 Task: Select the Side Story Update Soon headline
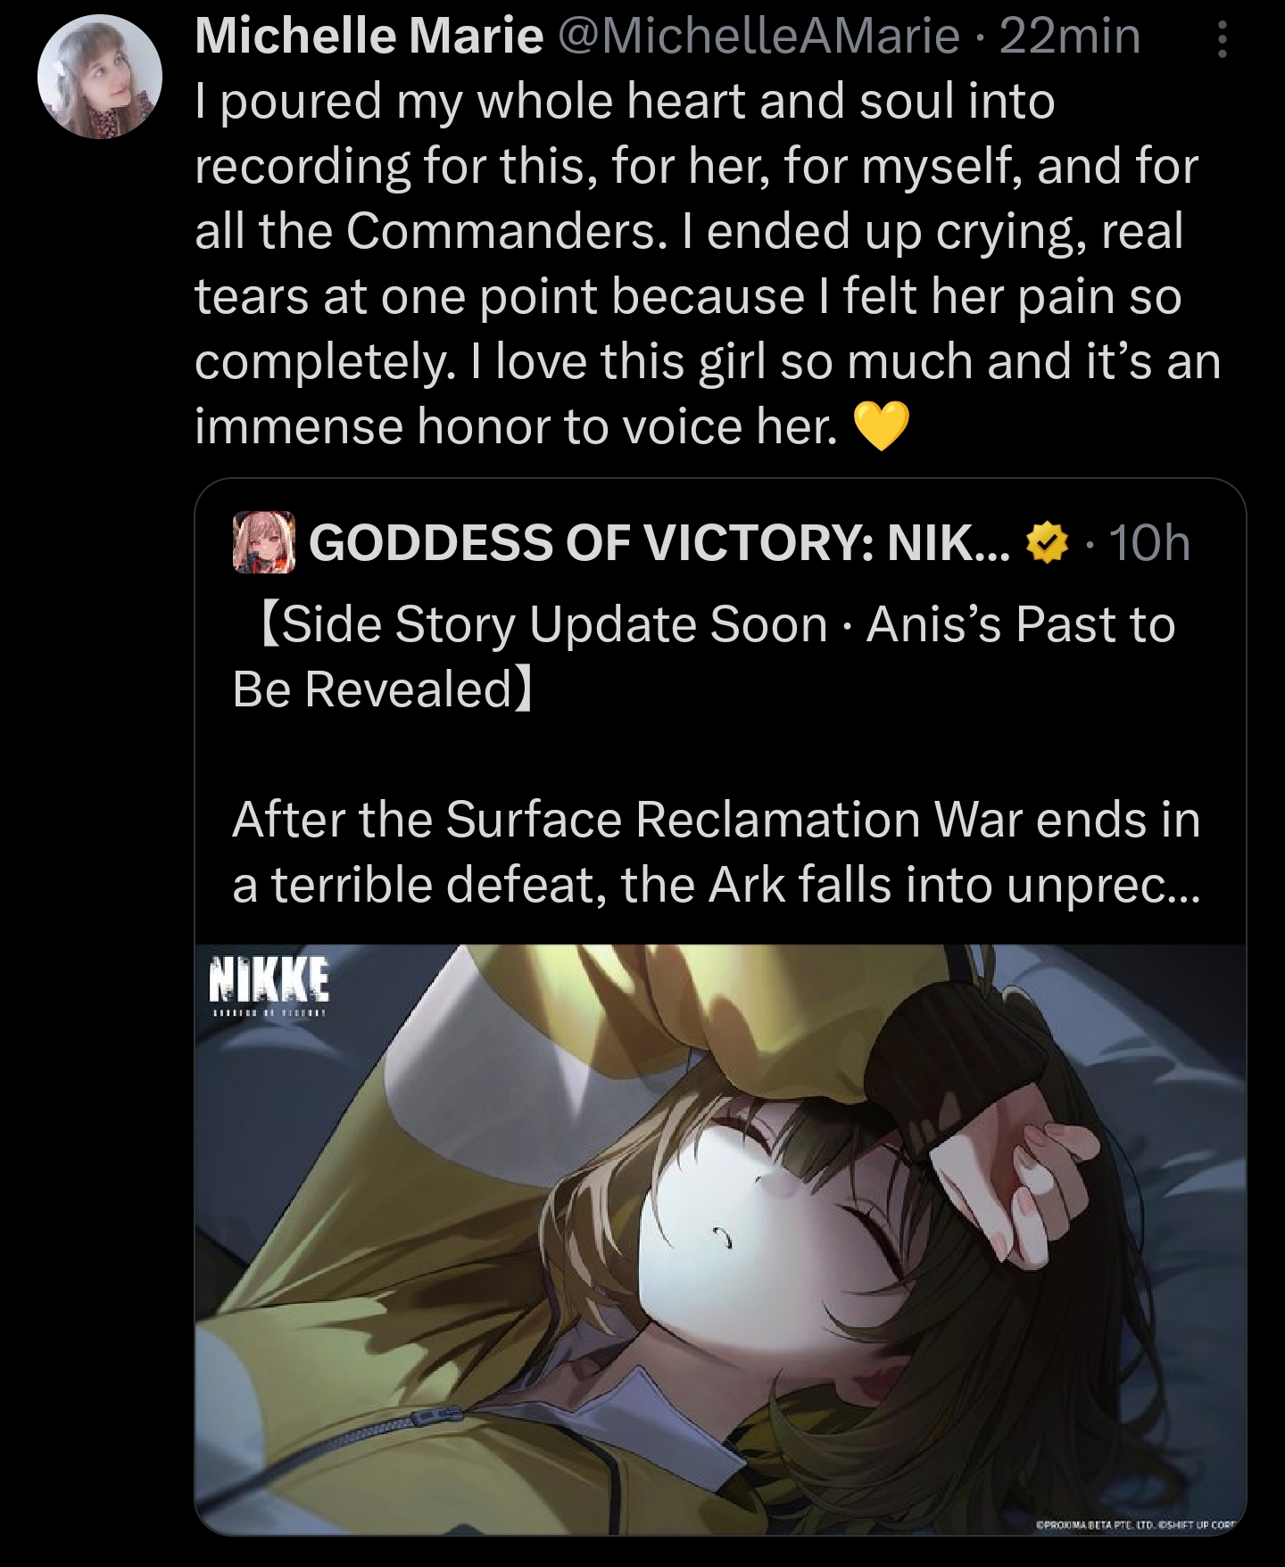pyautogui.click(x=703, y=656)
